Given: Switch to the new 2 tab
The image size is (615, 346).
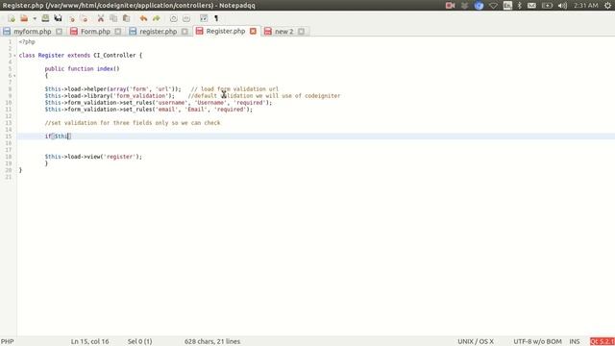Looking at the screenshot, I should pyautogui.click(x=284, y=32).
